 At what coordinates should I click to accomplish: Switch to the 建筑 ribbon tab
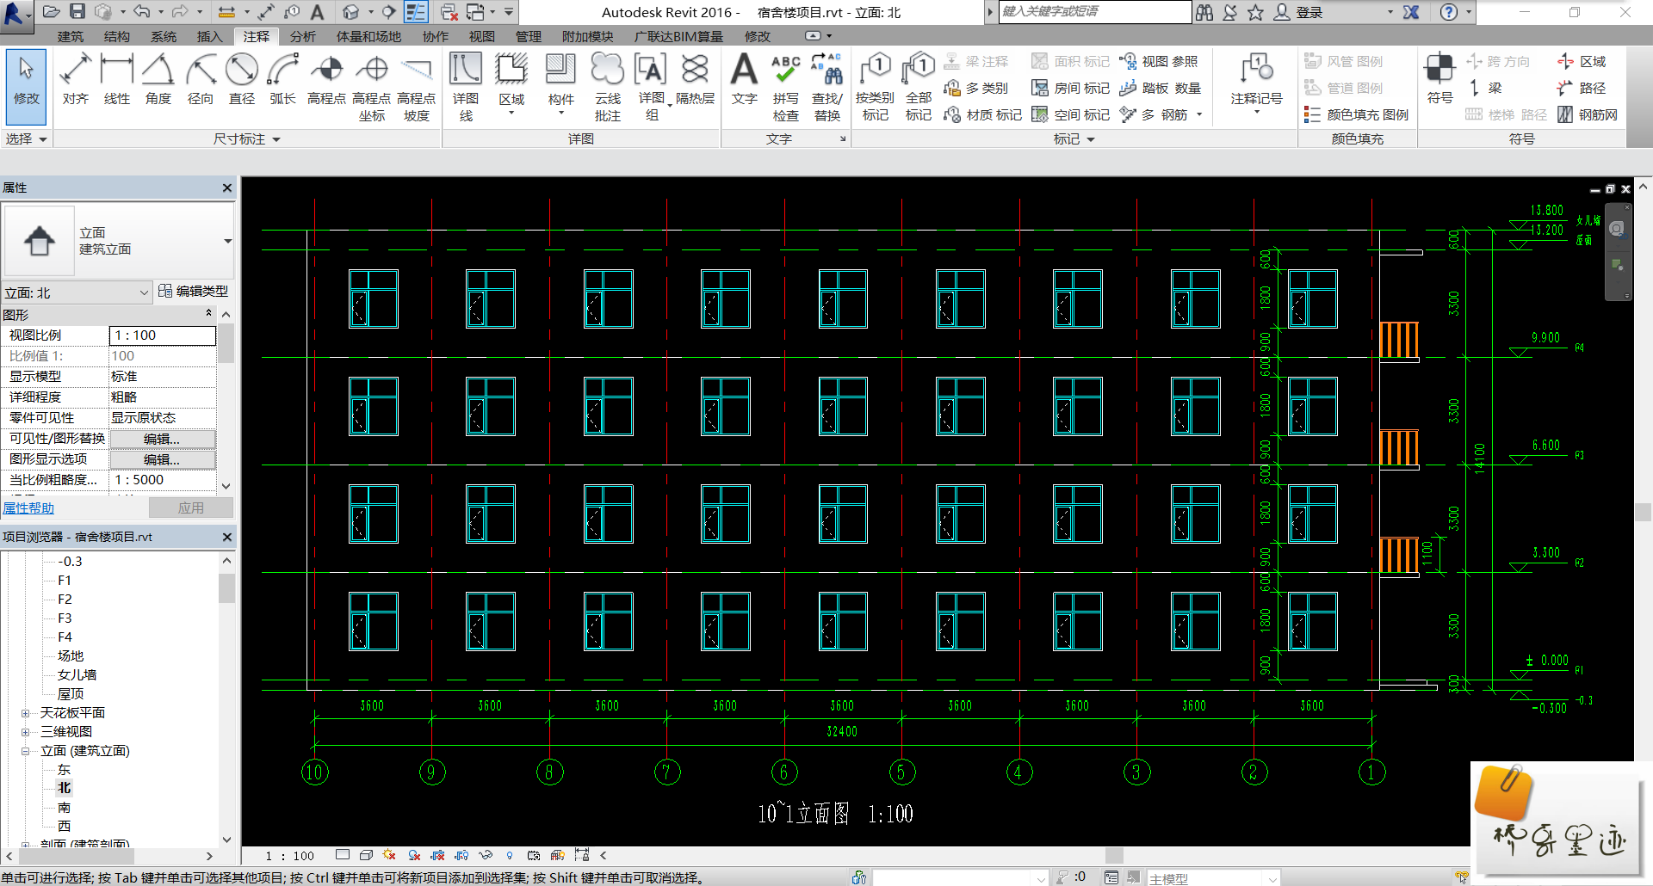(x=71, y=36)
